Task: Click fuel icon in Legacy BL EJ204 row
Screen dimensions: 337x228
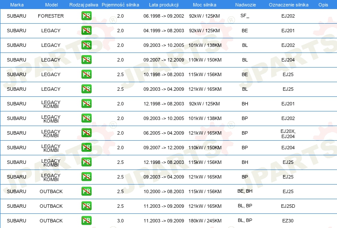Action: [86, 60]
